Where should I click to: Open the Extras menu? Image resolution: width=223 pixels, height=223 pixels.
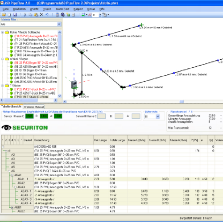(91, 9)
